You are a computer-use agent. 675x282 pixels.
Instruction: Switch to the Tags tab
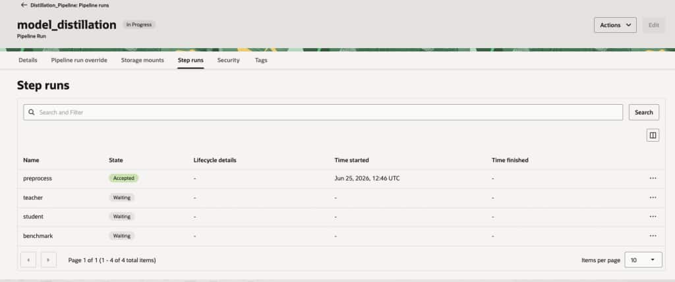(x=261, y=60)
